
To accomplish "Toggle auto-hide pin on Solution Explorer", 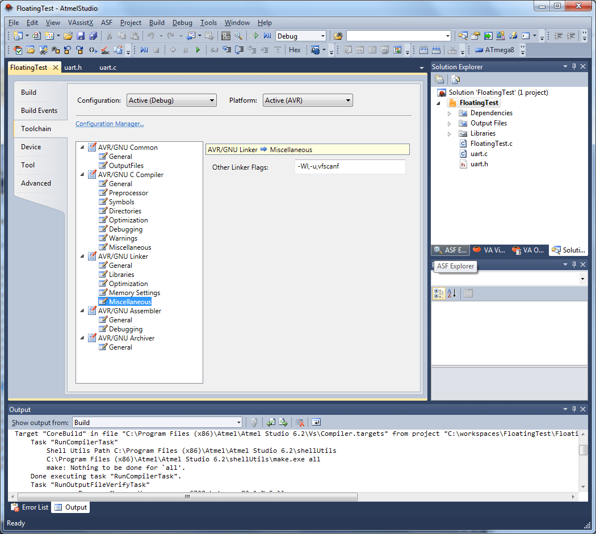I will [x=574, y=66].
